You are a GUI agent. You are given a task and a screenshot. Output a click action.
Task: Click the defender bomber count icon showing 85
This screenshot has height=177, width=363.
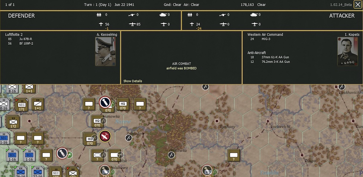pos(132,24)
